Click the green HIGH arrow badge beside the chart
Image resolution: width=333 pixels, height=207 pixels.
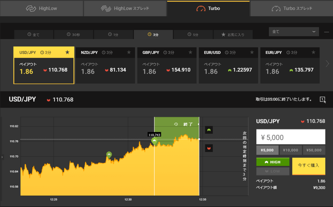pos(208,130)
